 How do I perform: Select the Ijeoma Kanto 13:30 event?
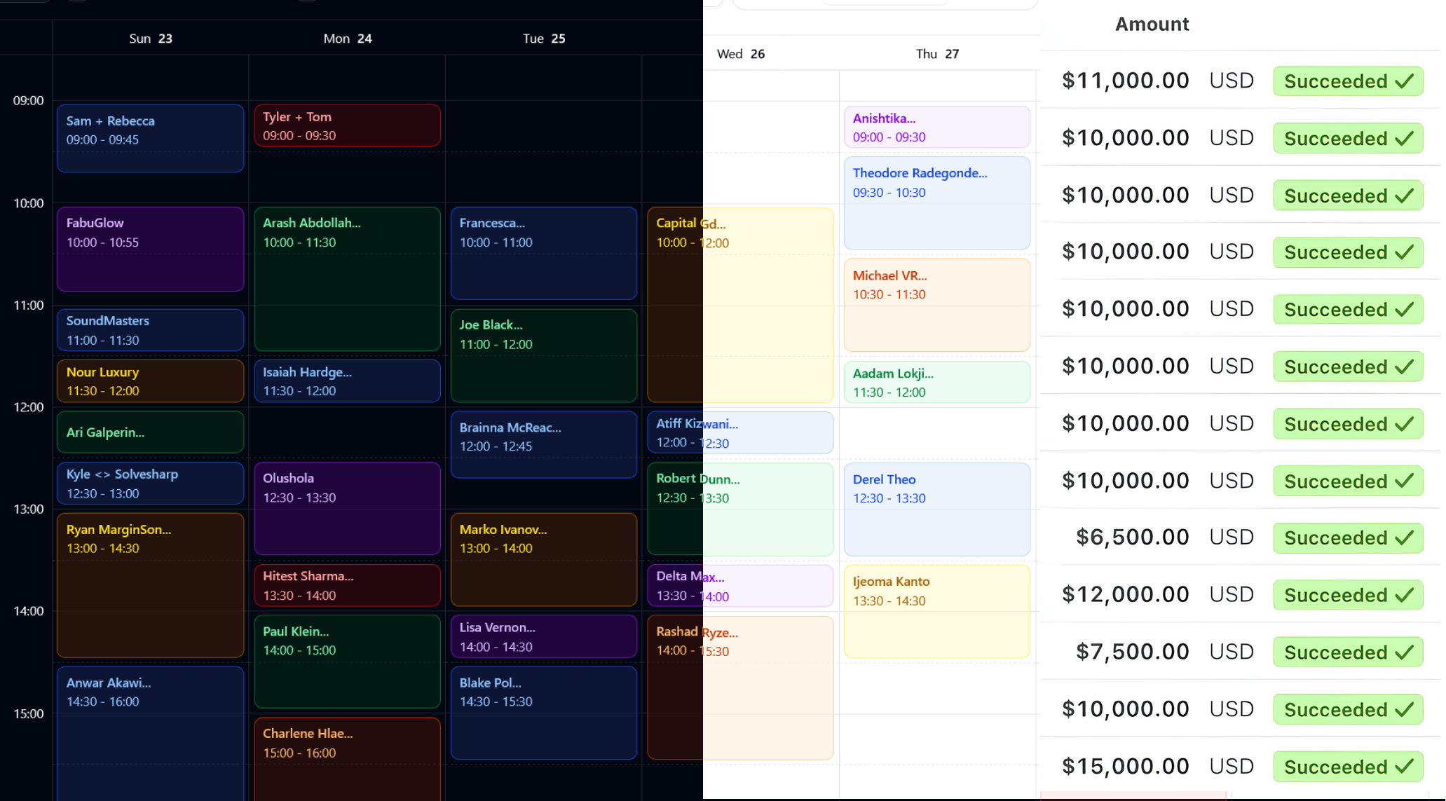coord(936,611)
